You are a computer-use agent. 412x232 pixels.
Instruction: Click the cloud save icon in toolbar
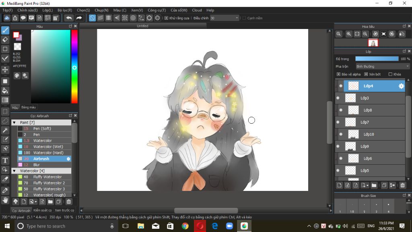pyautogui.click(x=7, y=18)
